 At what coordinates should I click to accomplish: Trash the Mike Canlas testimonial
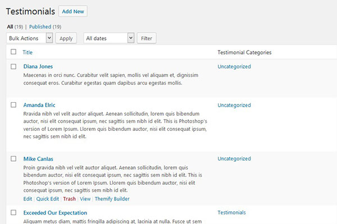[x=70, y=199]
